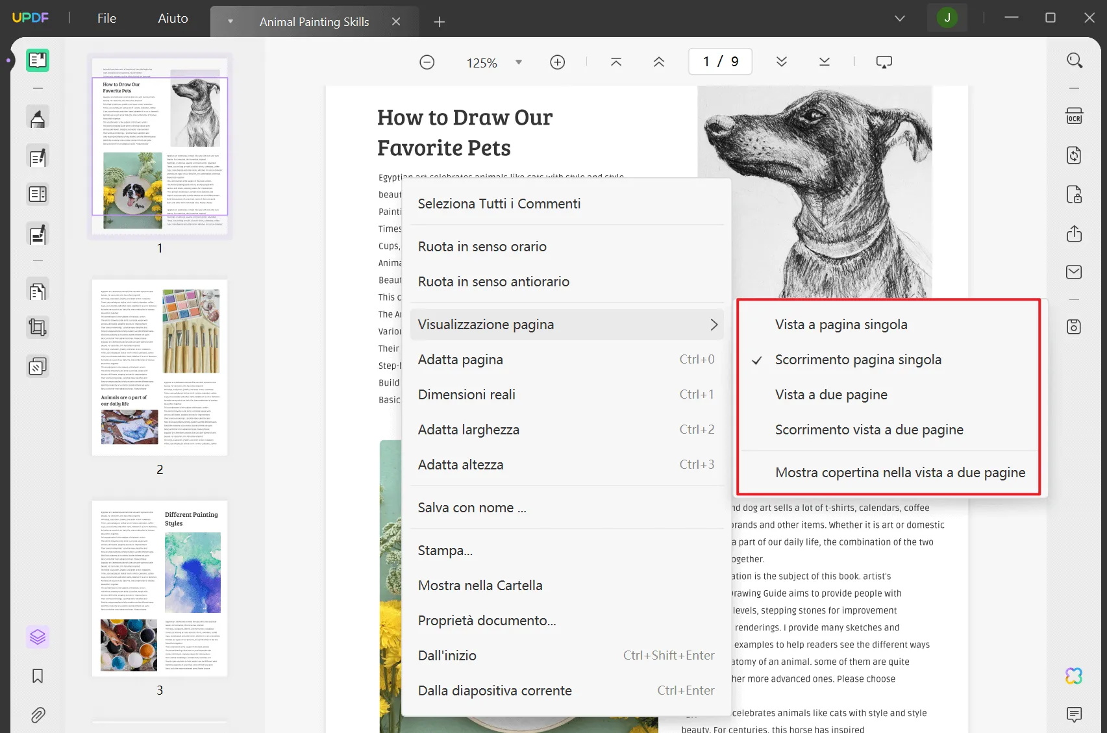Image resolution: width=1107 pixels, height=733 pixels.
Task: Click the page number input field
Action: pos(721,62)
